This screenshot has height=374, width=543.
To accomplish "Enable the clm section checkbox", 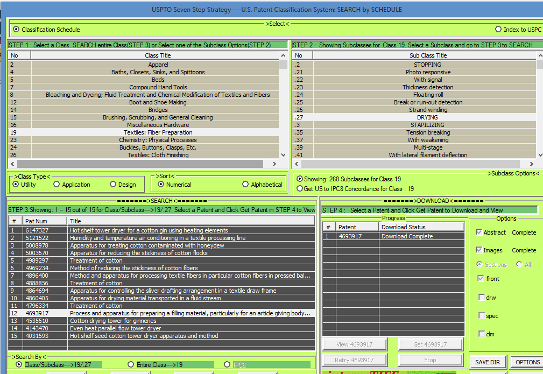I will coord(481,334).
